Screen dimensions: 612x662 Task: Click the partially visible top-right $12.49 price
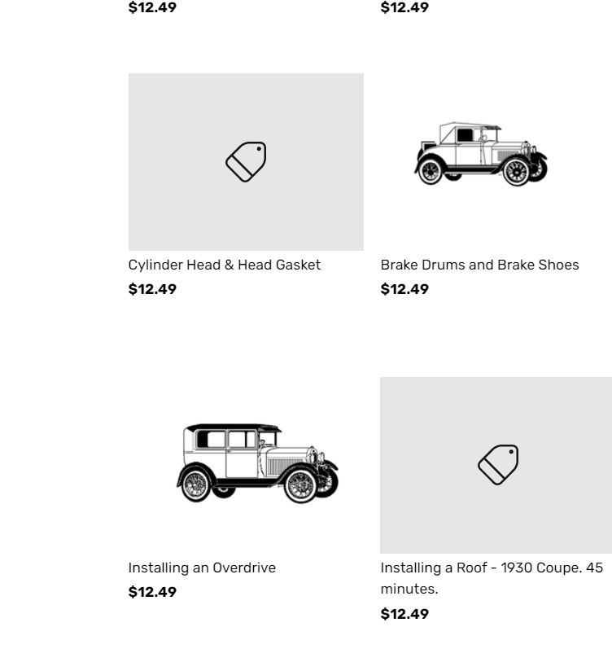pyautogui.click(x=404, y=8)
